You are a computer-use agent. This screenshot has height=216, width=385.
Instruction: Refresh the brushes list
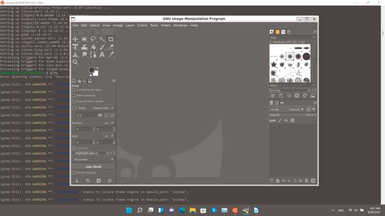tap(305, 96)
